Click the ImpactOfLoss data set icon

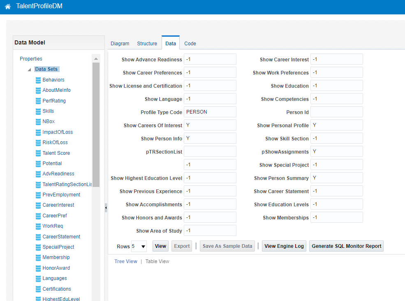point(39,132)
